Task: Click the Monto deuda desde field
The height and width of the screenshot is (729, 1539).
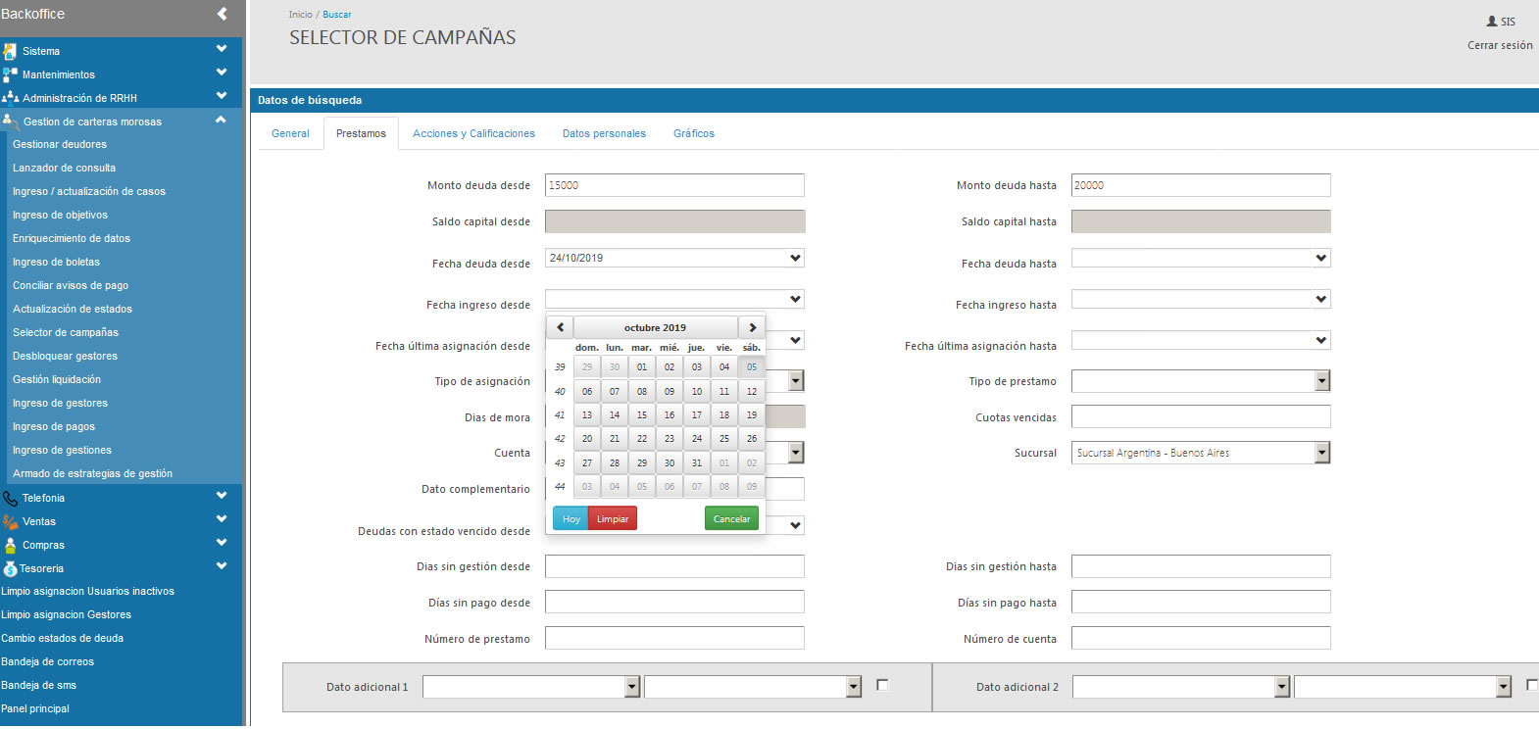Action: pyautogui.click(x=674, y=185)
